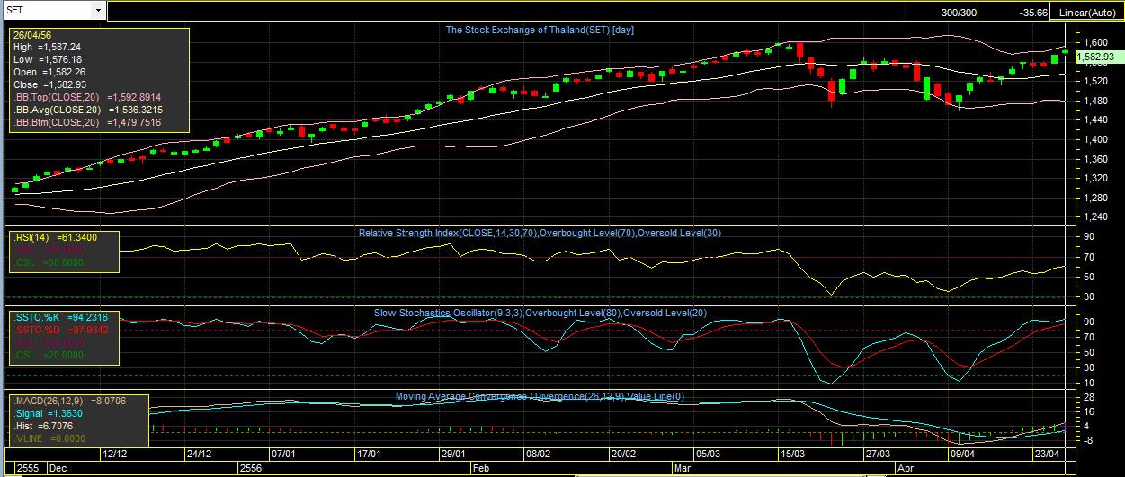Click the Feb month label

coord(482,468)
